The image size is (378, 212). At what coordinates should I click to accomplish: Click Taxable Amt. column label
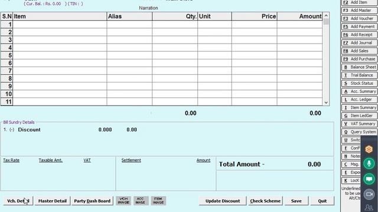[x=51, y=160]
